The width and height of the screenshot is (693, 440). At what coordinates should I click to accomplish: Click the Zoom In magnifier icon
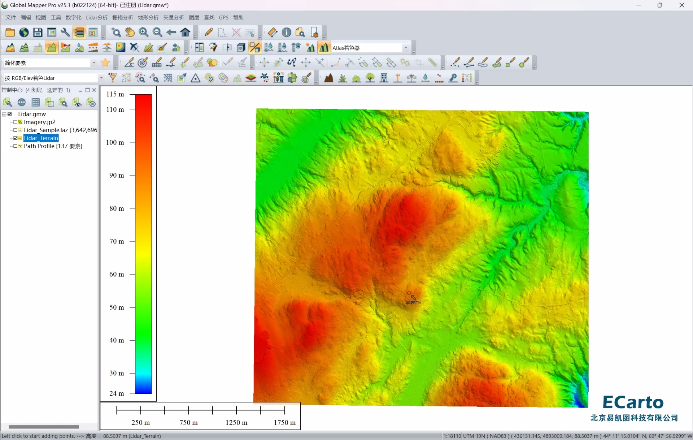point(144,33)
